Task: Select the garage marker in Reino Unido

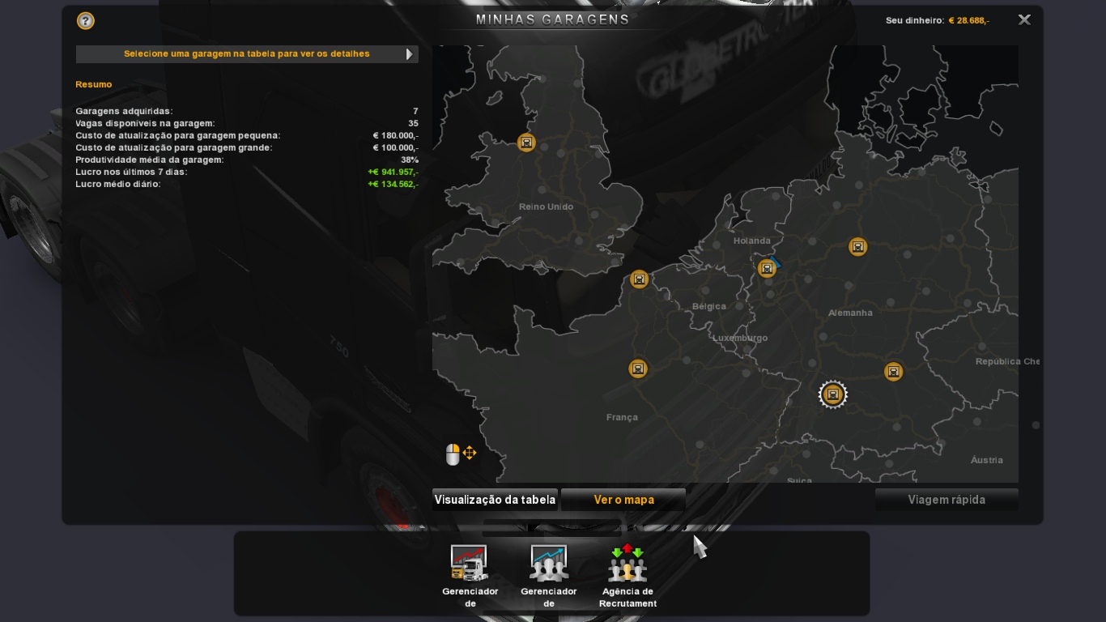Action: [x=526, y=143]
